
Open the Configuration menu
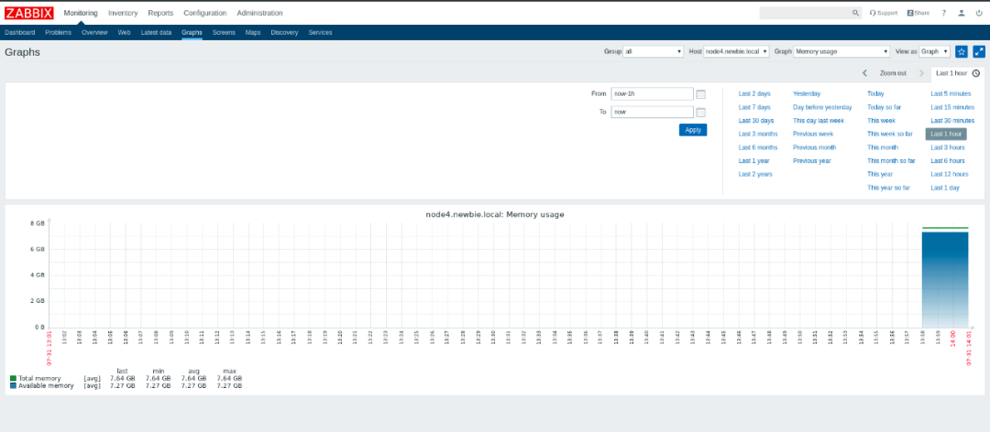pyautogui.click(x=205, y=13)
